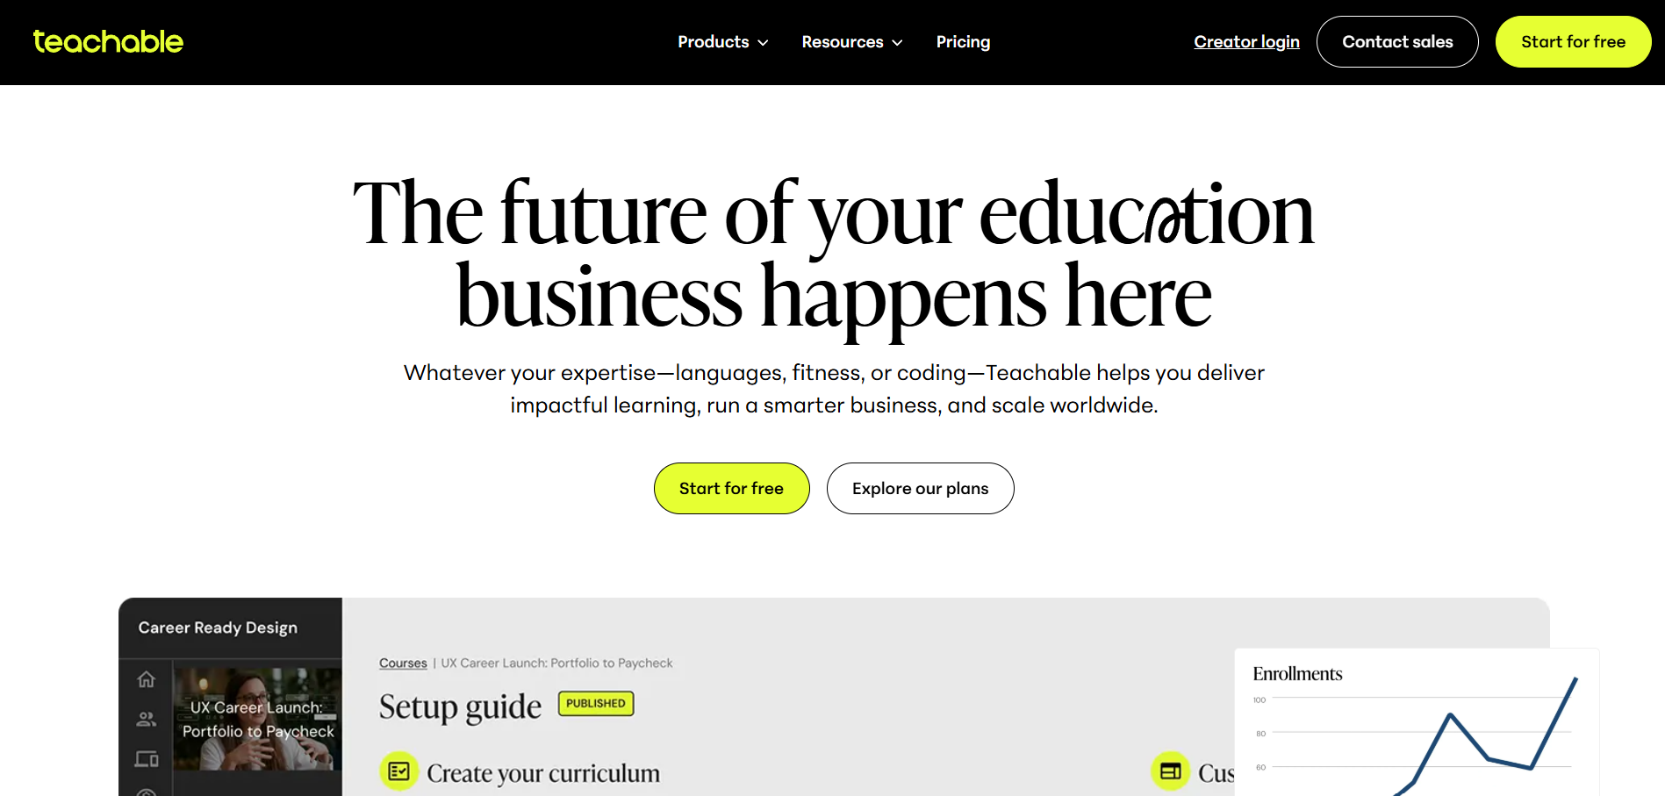Click the Creator login link
The width and height of the screenshot is (1665, 796).
click(x=1246, y=41)
